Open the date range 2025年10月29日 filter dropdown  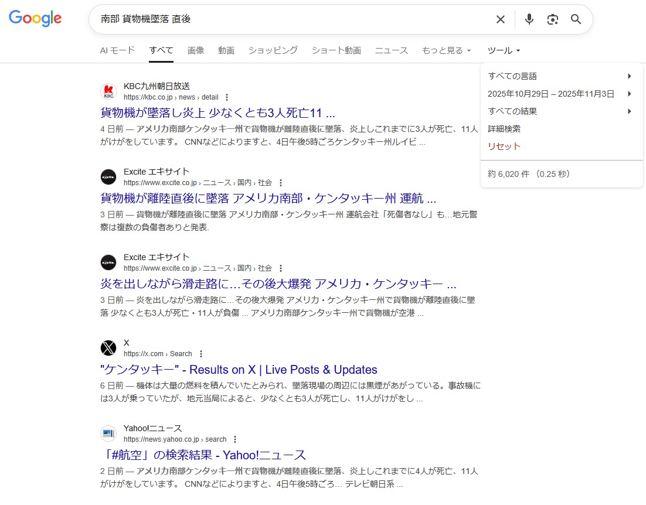pyautogui.click(x=560, y=94)
